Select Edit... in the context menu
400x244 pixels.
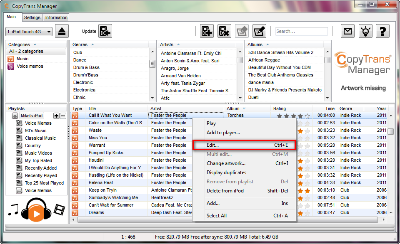244,145
